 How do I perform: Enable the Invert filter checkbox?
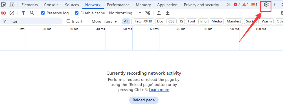[68, 21]
